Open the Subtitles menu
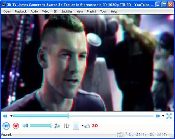The width and height of the screenshot is (175, 139). (x=67, y=11)
